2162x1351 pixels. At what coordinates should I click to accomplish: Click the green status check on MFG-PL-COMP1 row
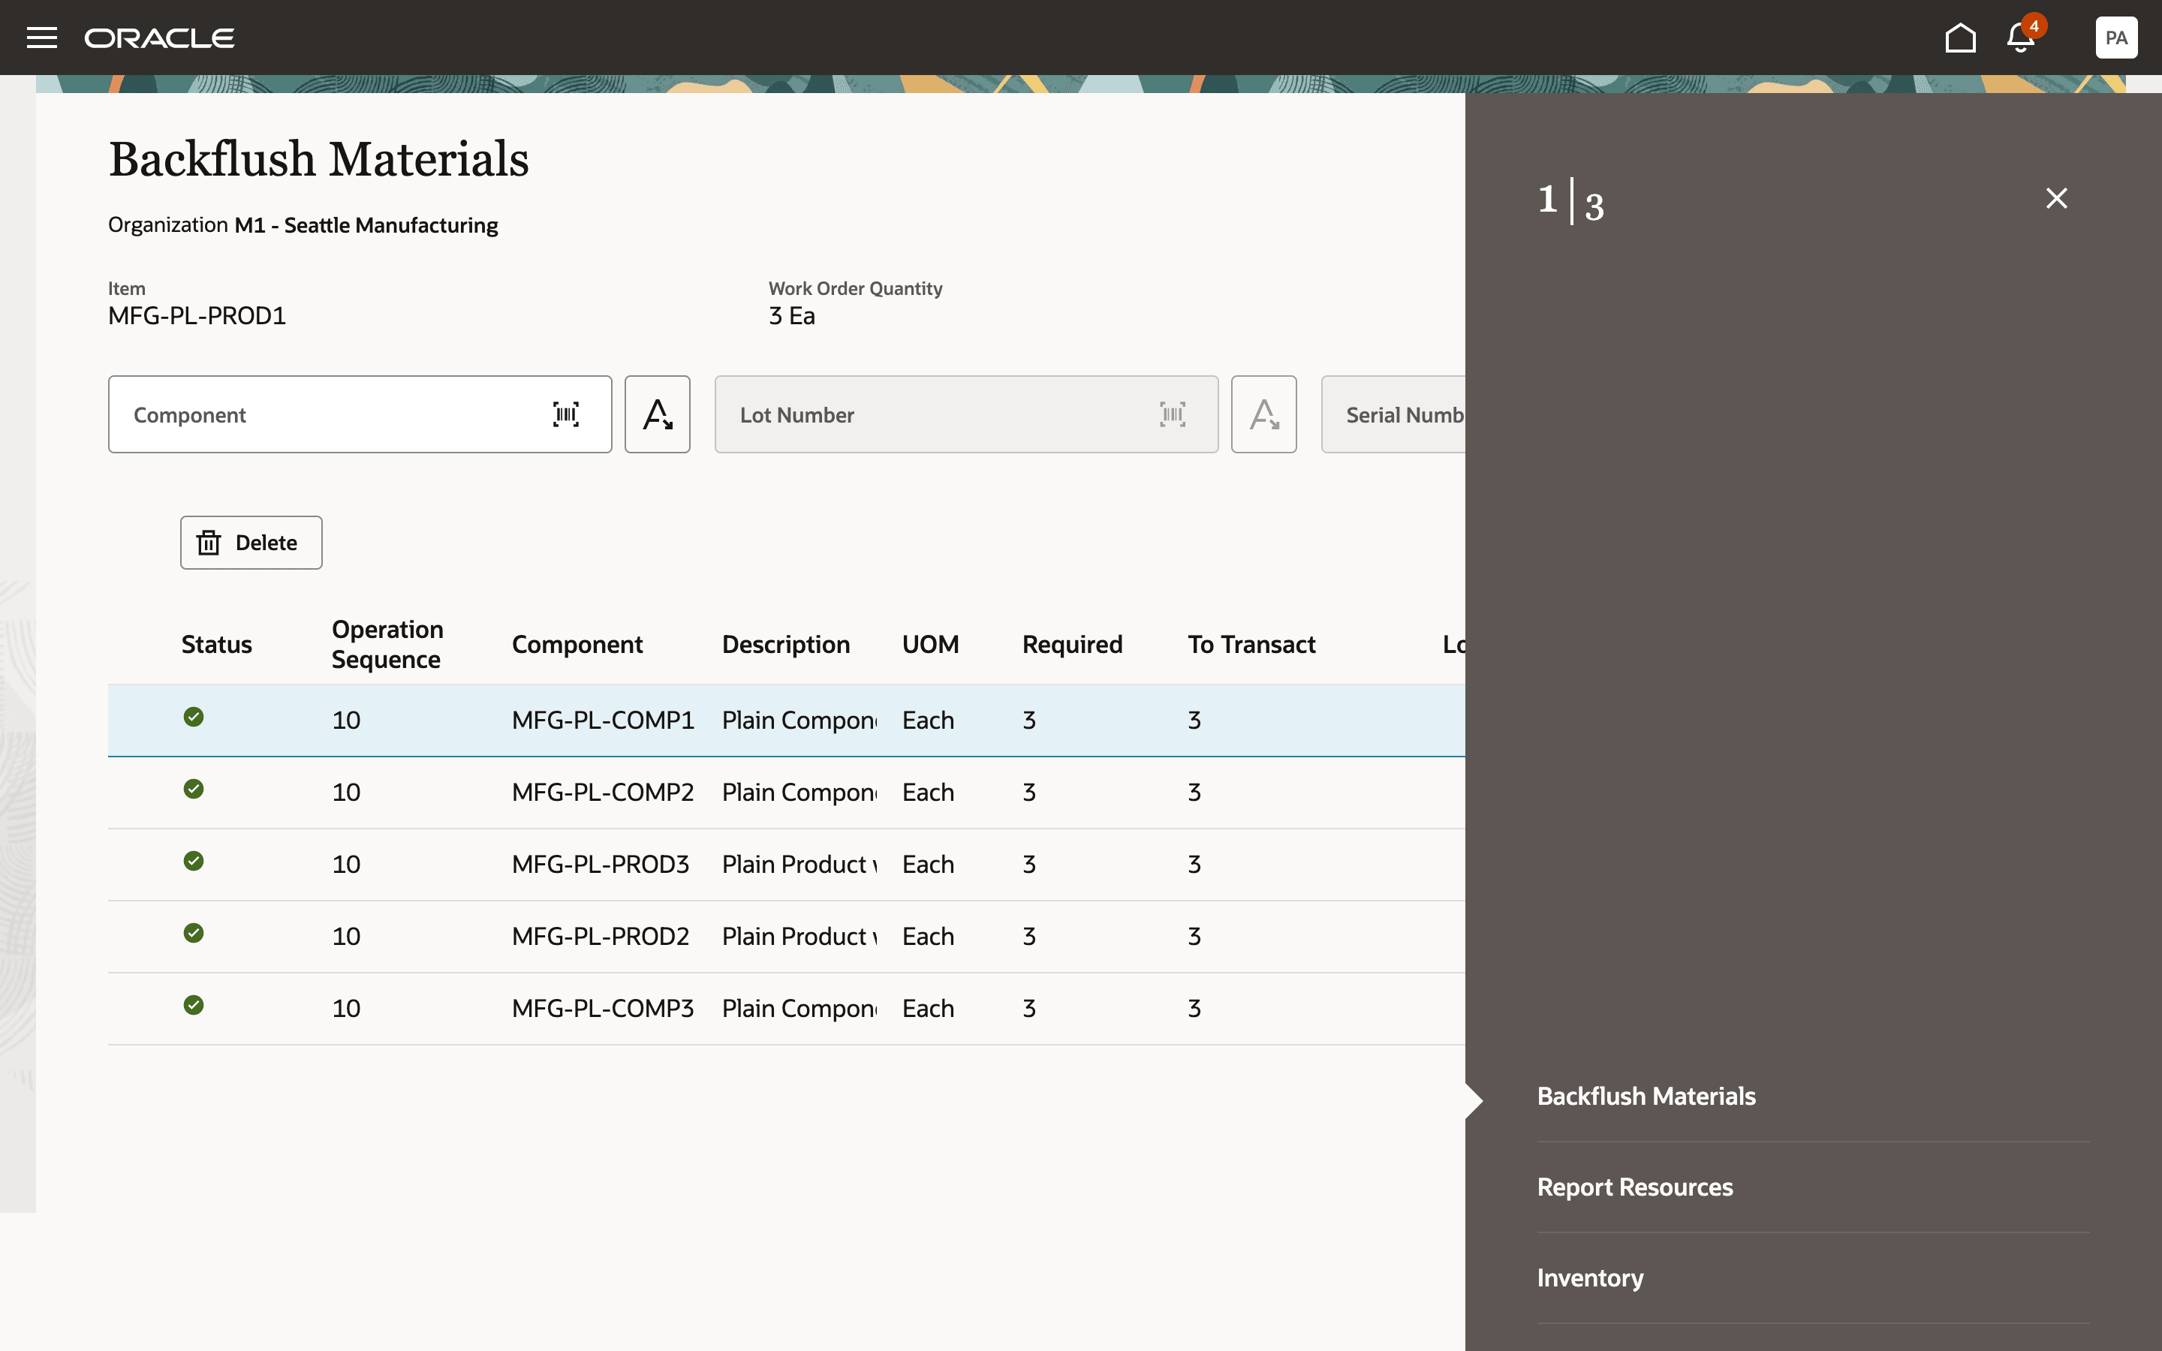194,717
